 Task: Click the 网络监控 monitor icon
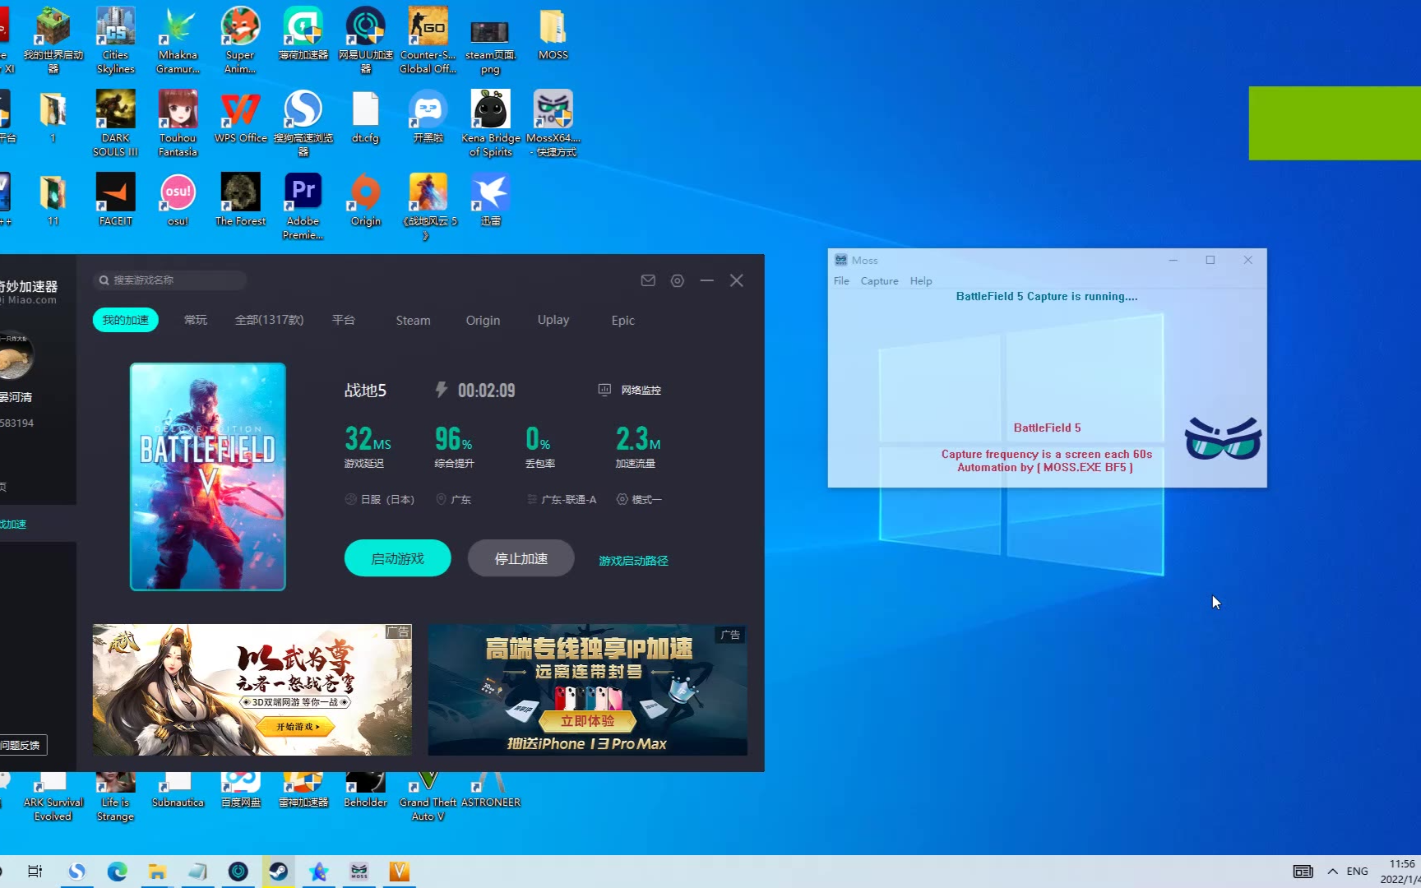click(x=604, y=390)
